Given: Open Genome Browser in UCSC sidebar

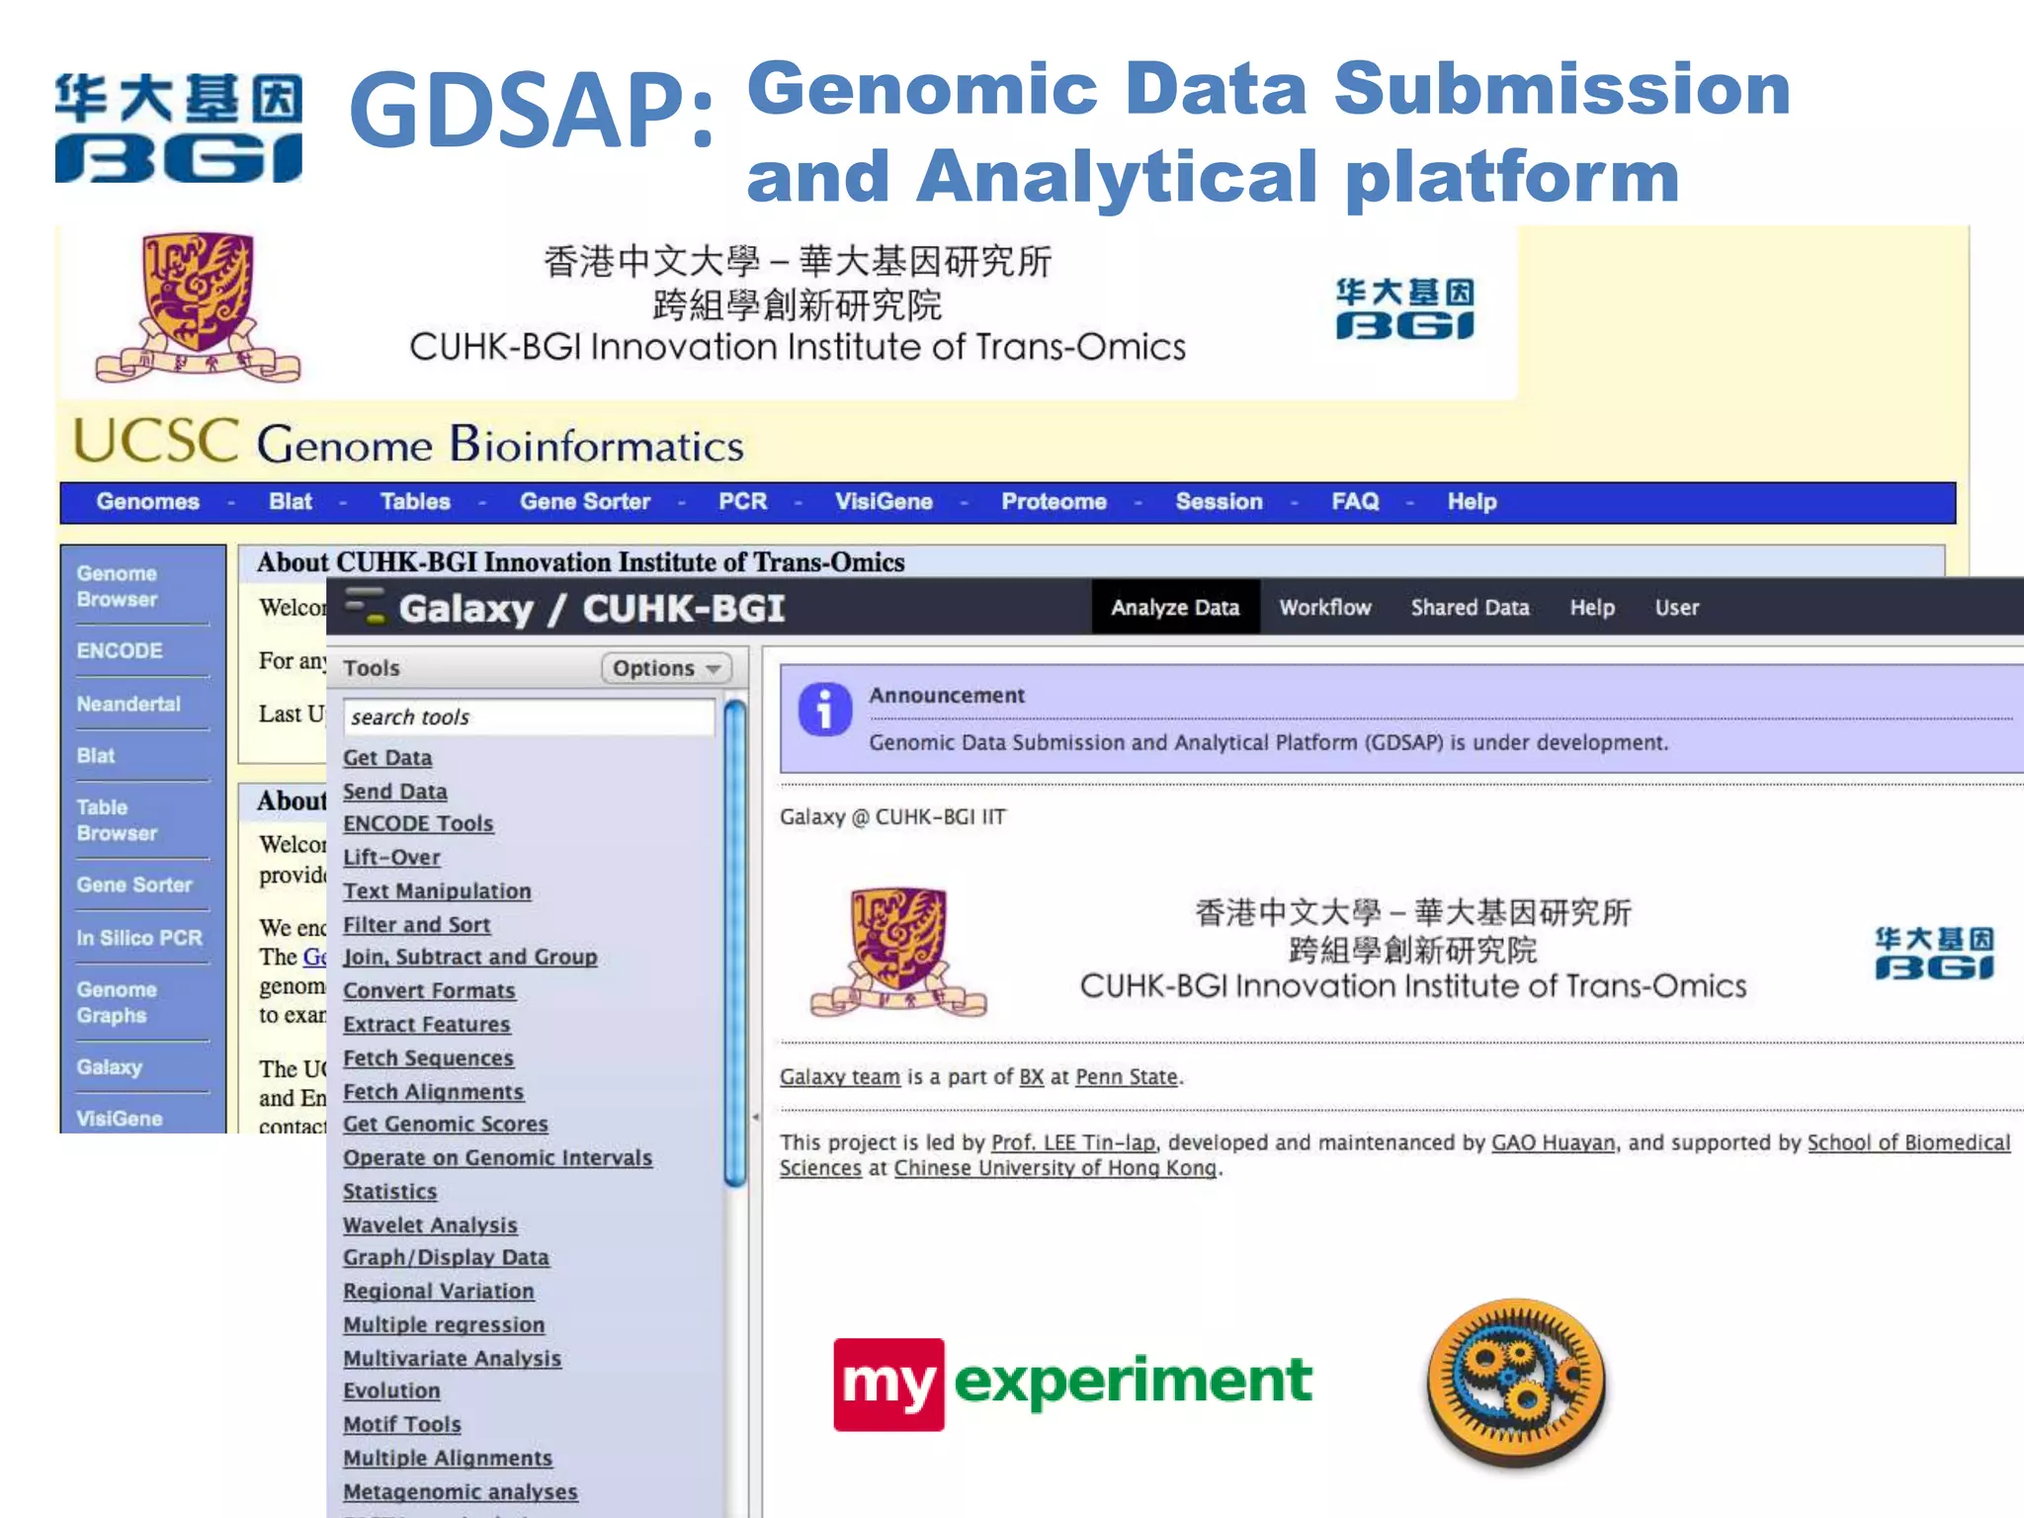Looking at the screenshot, I should point(117,586).
